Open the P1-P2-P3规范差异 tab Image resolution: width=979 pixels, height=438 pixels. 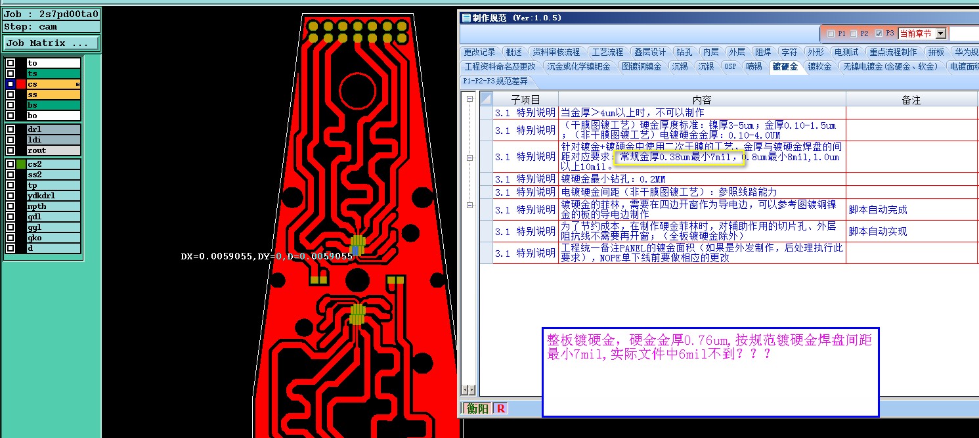click(x=494, y=81)
